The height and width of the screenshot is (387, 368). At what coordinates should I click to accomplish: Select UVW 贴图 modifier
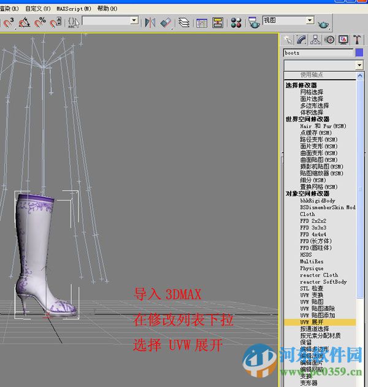[312, 302]
